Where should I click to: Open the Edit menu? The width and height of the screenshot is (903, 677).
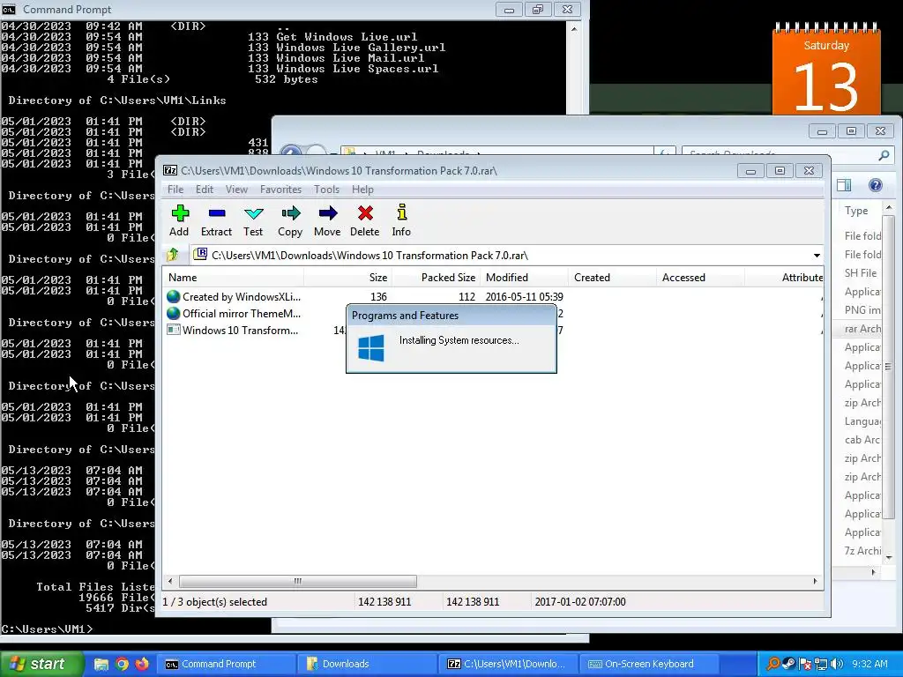pyautogui.click(x=205, y=190)
